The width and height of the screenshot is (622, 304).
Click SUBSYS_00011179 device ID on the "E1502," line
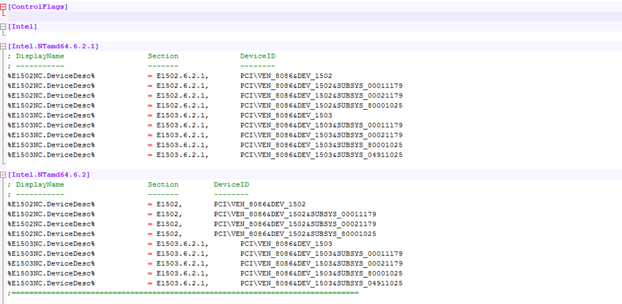coord(295,214)
